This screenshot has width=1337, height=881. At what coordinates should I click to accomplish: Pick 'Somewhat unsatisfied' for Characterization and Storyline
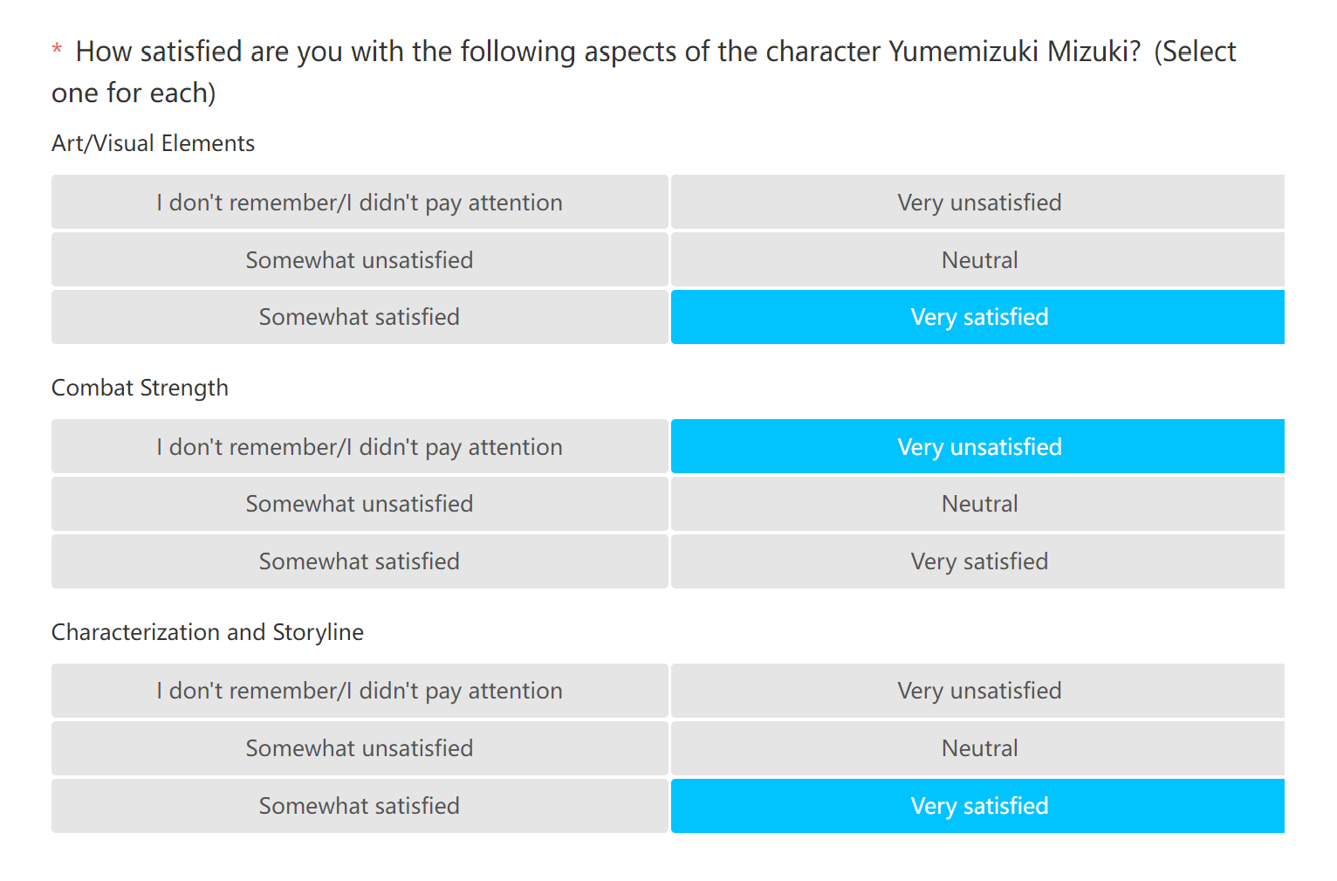click(360, 748)
